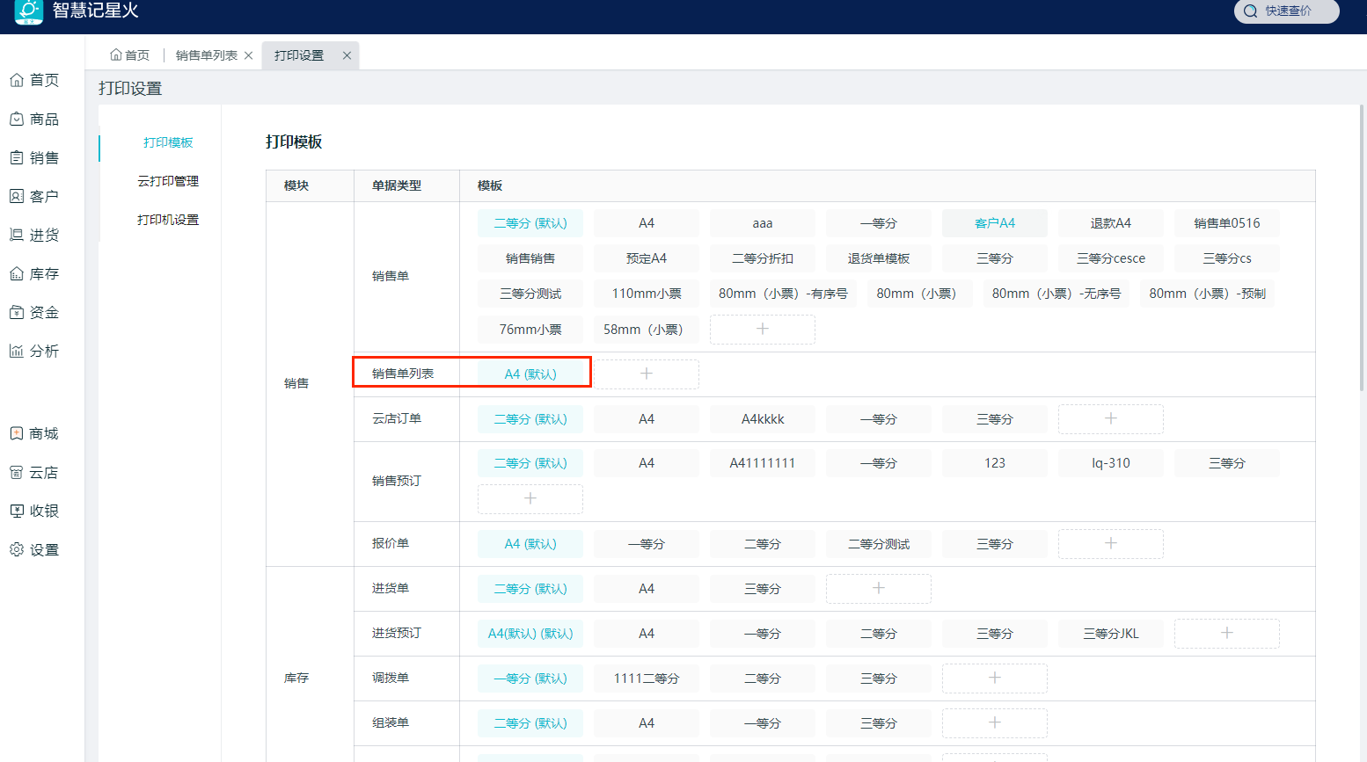Select the 58mm（小票）template
This screenshot has width=1367, height=762.
point(647,330)
